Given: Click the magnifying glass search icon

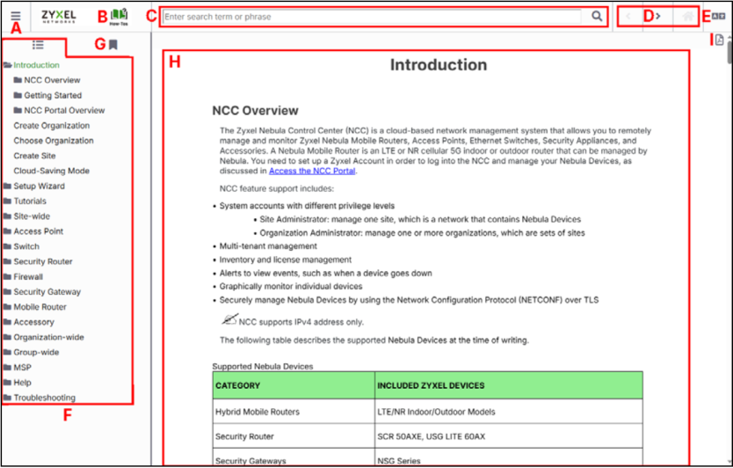Looking at the screenshot, I should (x=597, y=17).
